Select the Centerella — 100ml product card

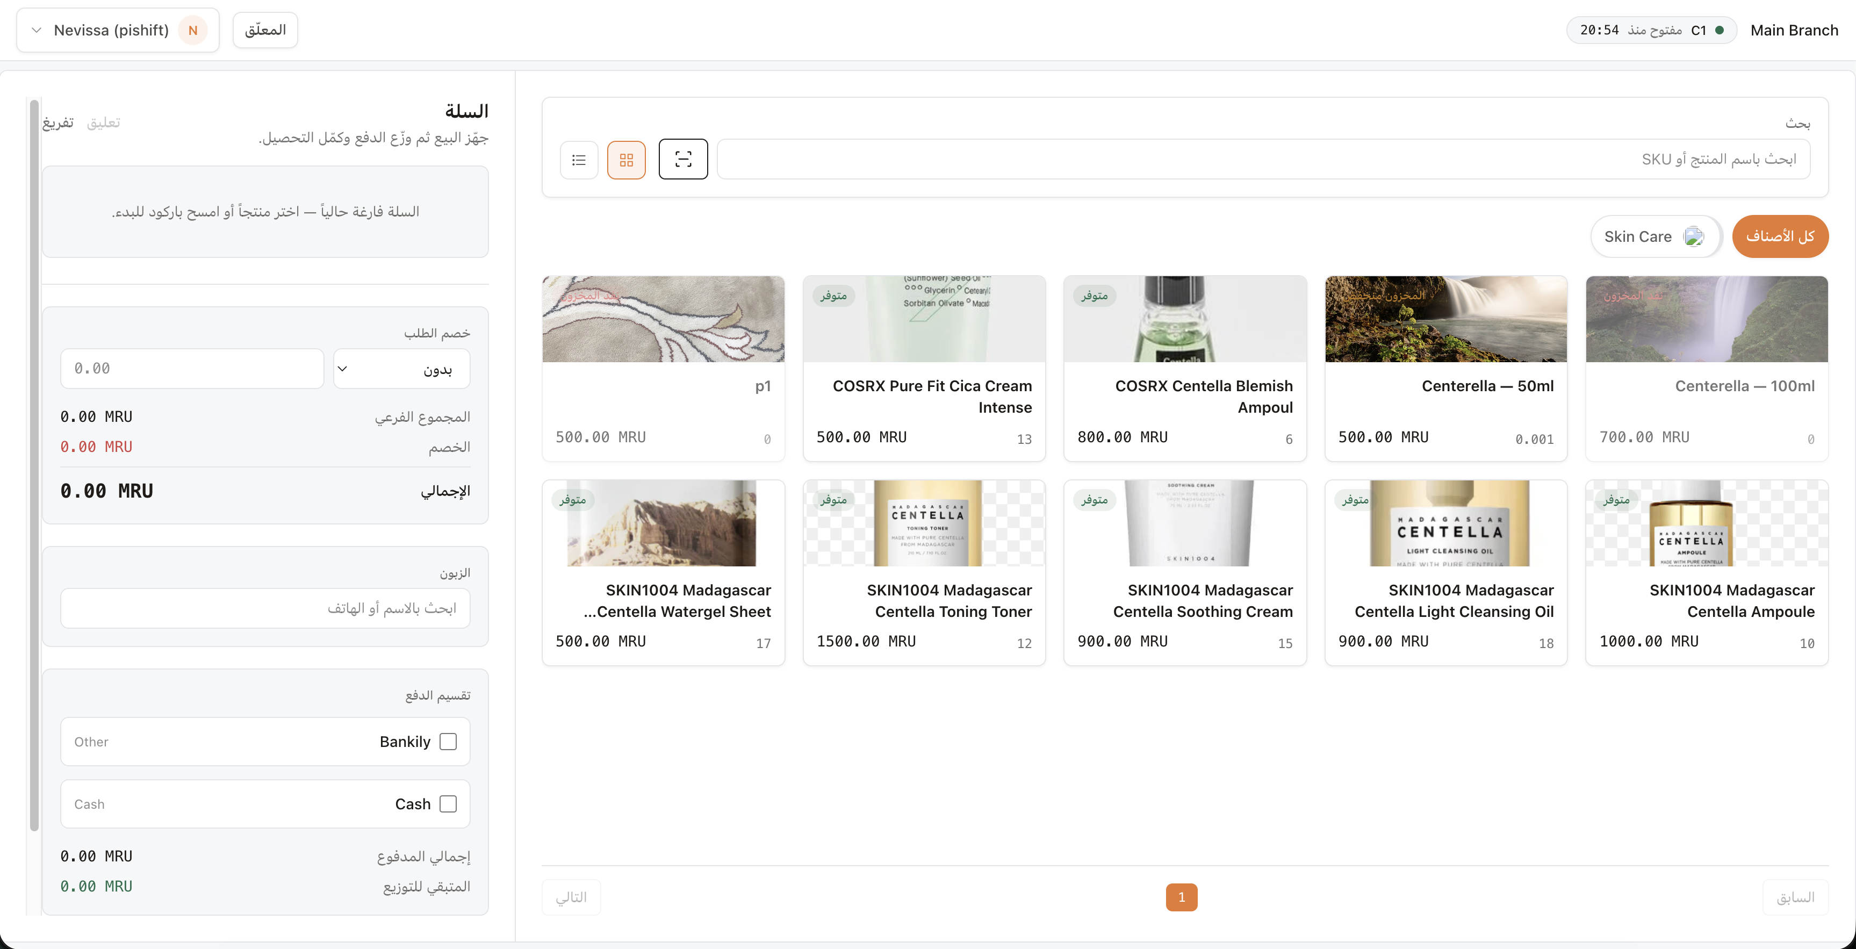click(1706, 368)
